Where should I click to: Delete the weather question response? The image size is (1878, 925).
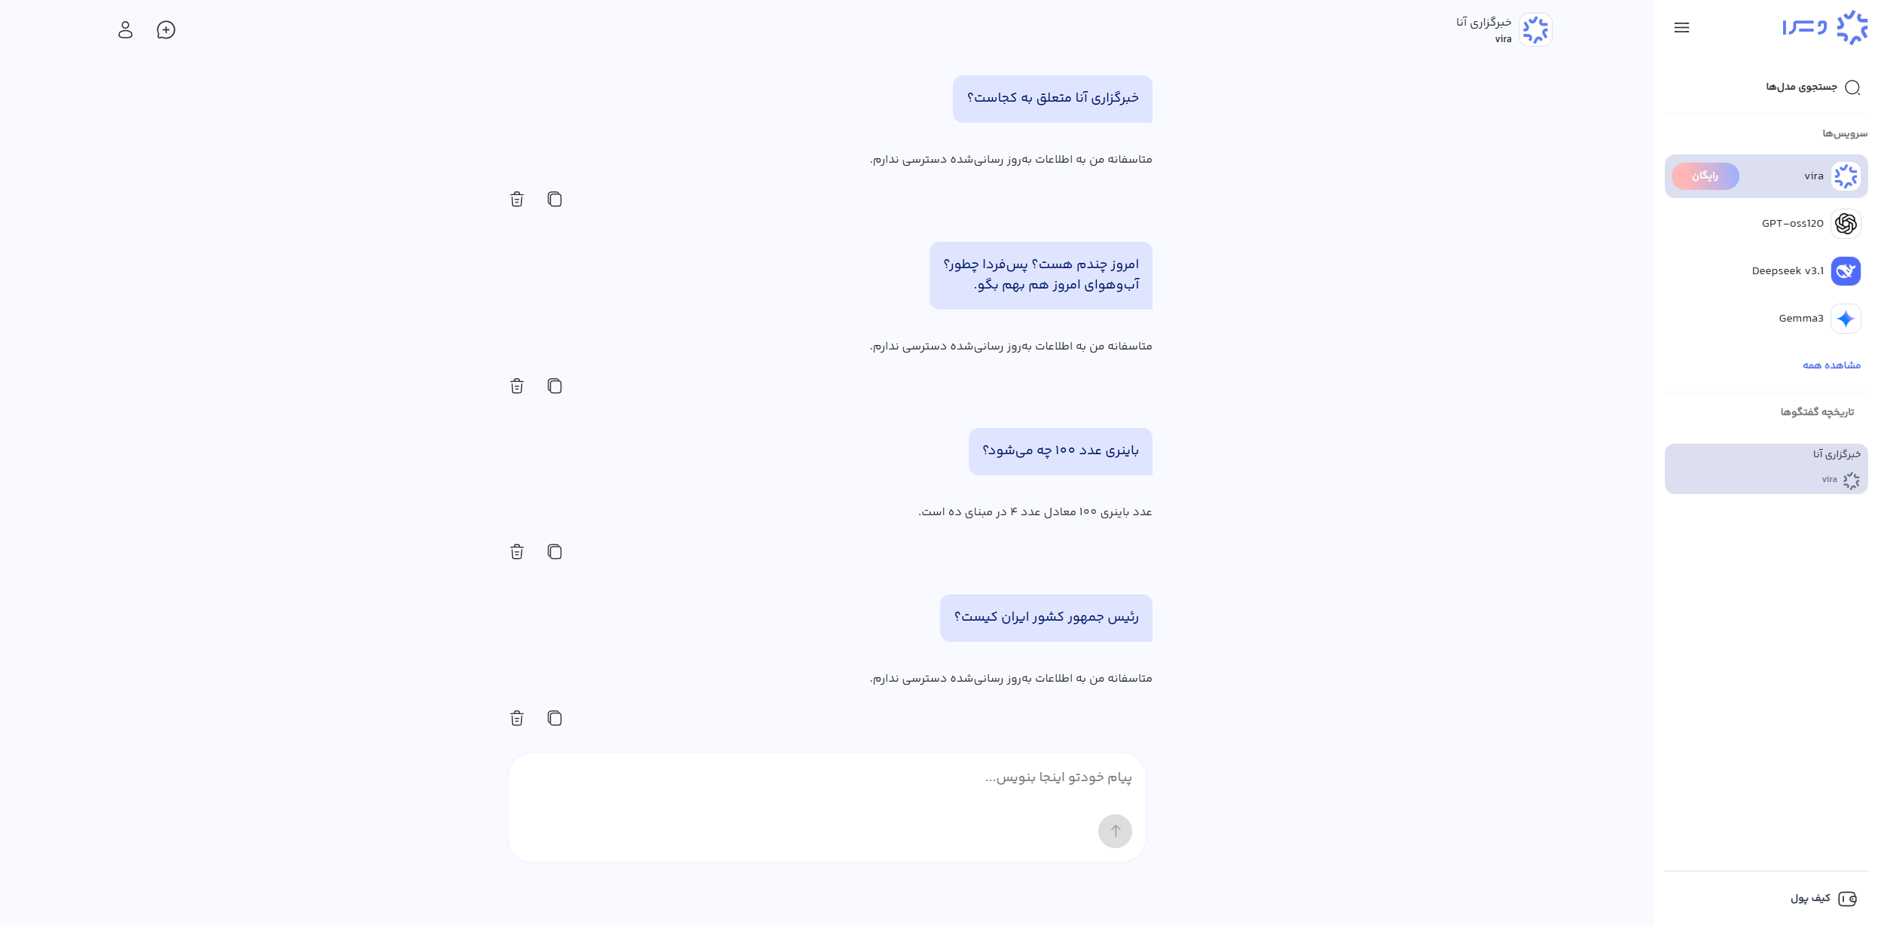[x=517, y=386]
